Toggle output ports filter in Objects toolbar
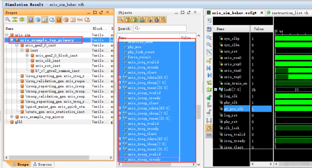Image resolution: width=312 pixels, height=168 pixels. click(x=135, y=19)
